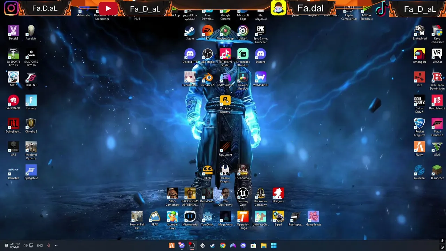Select the Splitgate 2 icon
446x251 pixels.
click(x=31, y=173)
